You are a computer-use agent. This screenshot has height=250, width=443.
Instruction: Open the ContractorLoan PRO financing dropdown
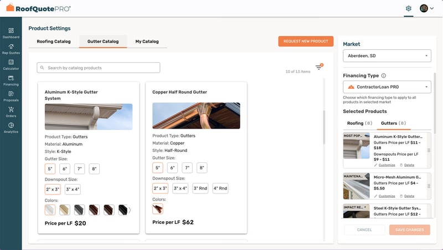point(387,87)
